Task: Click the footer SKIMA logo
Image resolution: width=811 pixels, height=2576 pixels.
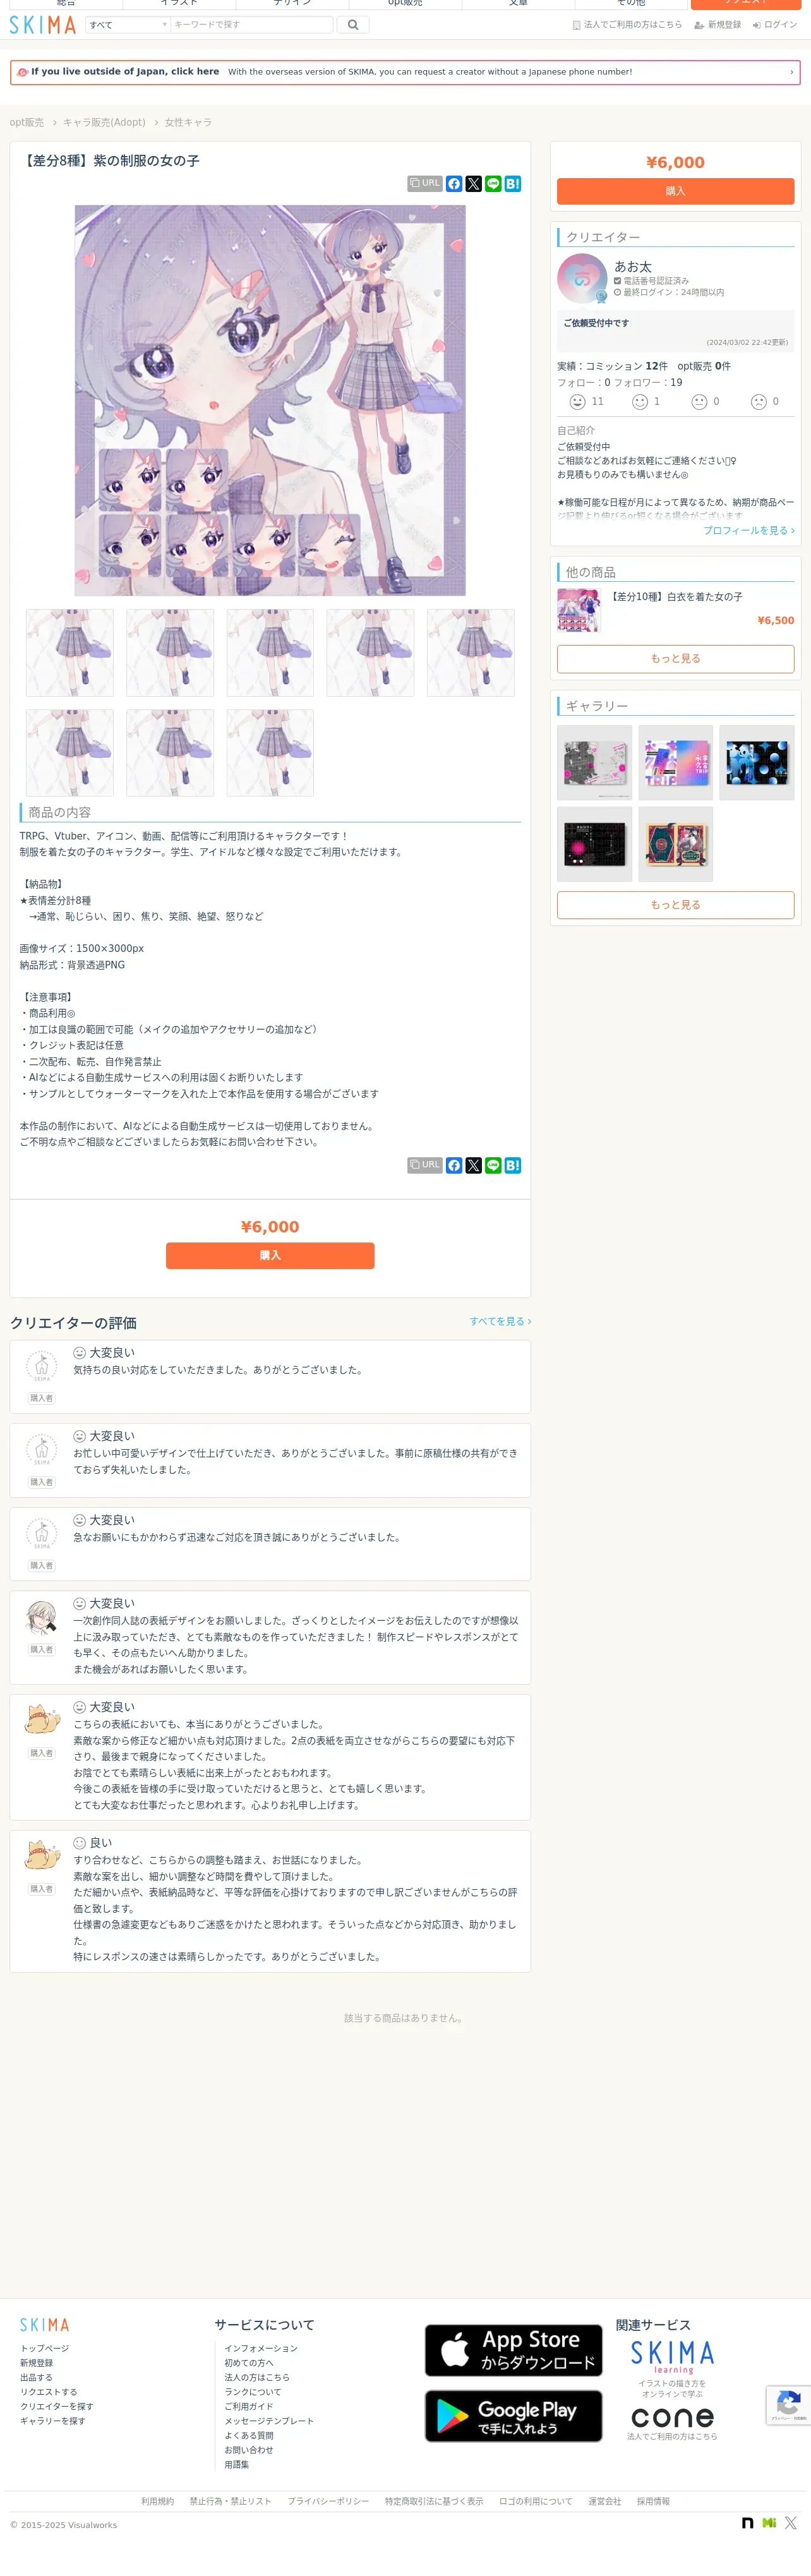Action: click(x=44, y=2325)
